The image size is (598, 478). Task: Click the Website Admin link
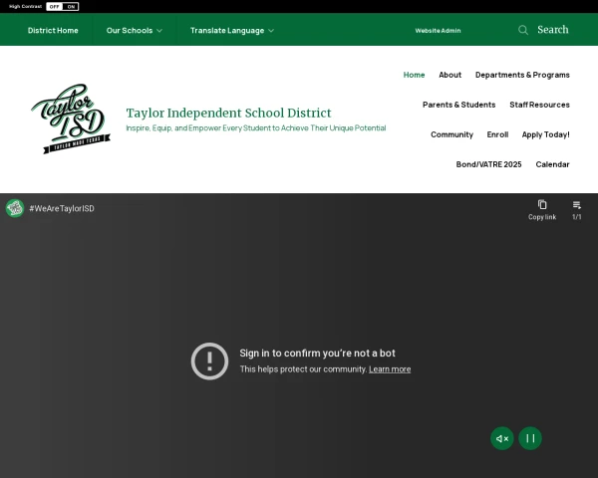[x=438, y=31]
